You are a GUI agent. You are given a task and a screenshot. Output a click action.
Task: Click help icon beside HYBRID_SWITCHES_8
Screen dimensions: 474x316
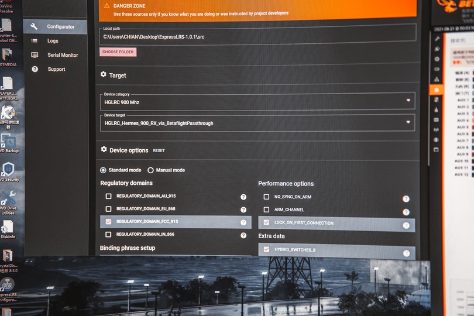click(406, 253)
